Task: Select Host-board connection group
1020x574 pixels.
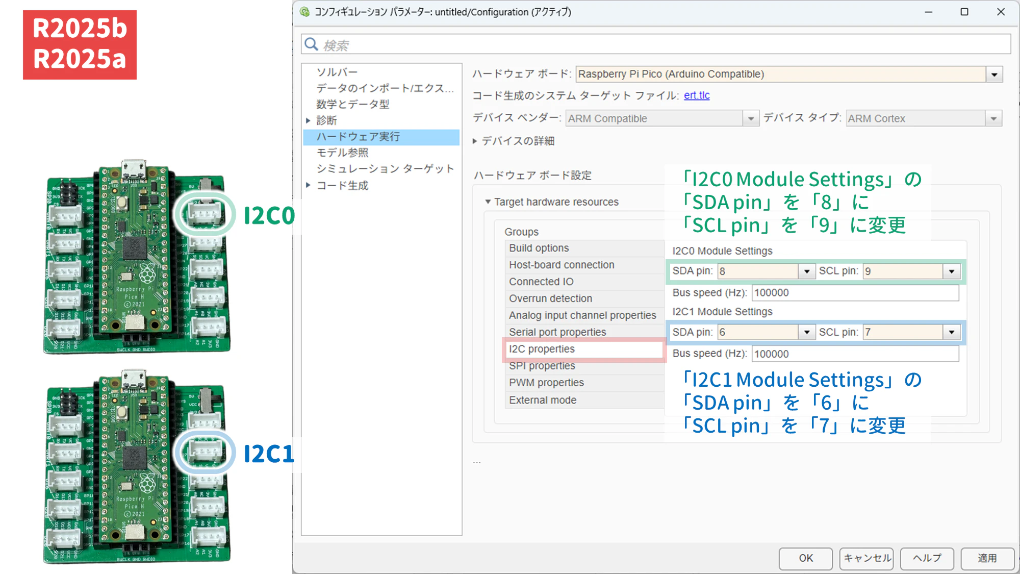Action: click(584, 265)
